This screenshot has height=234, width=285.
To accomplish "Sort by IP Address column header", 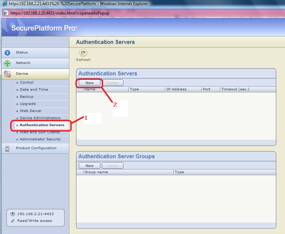I will tap(184, 89).
